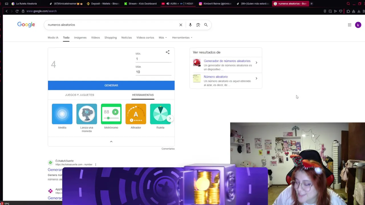Open the Número aleatorio link

click(x=216, y=77)
